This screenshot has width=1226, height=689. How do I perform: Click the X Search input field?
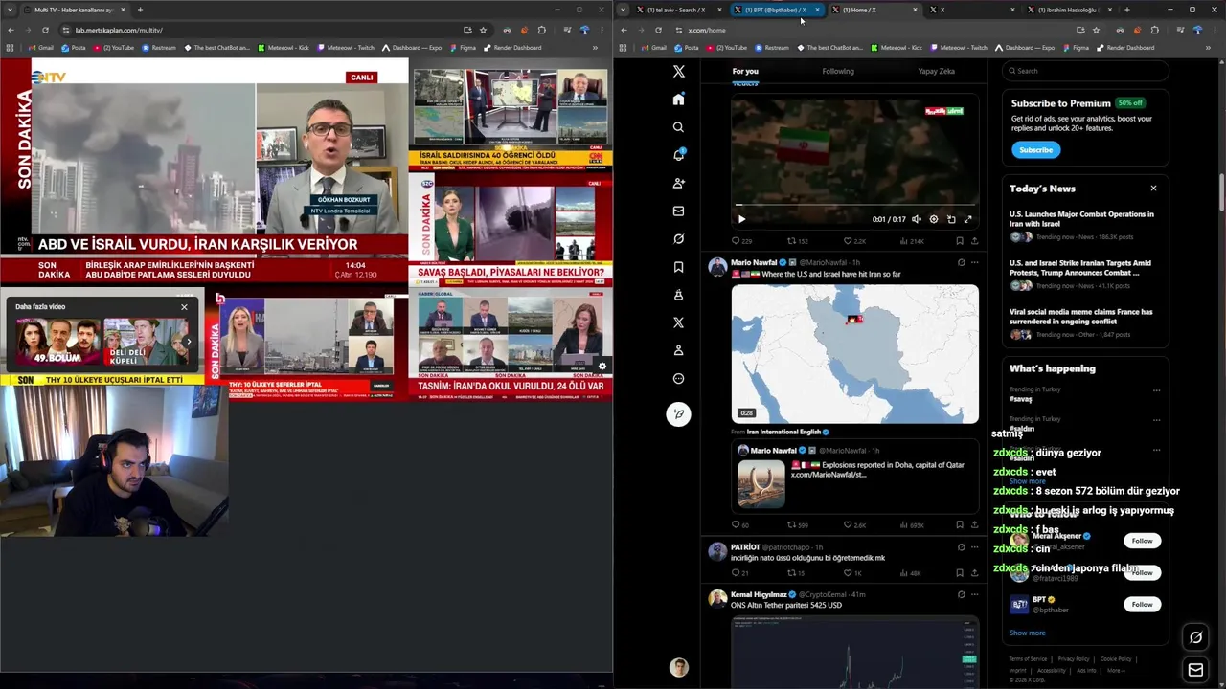coord(1086,71)
